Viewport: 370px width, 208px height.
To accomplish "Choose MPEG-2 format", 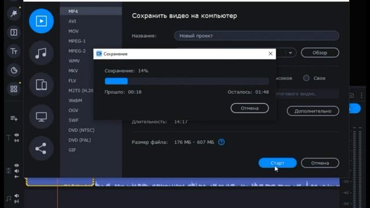I will coord(77,51).
